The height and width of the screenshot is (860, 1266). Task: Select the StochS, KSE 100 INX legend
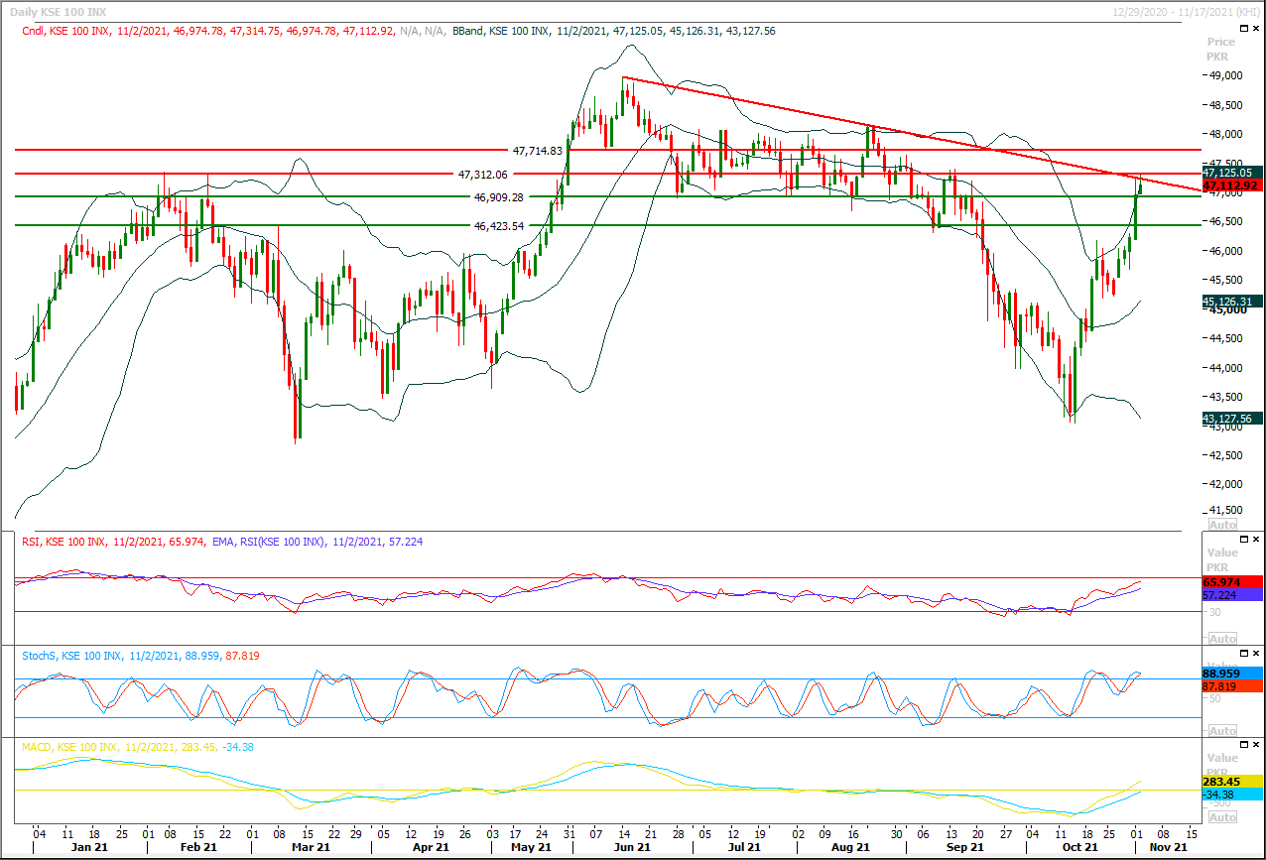[x=140, y=656]
